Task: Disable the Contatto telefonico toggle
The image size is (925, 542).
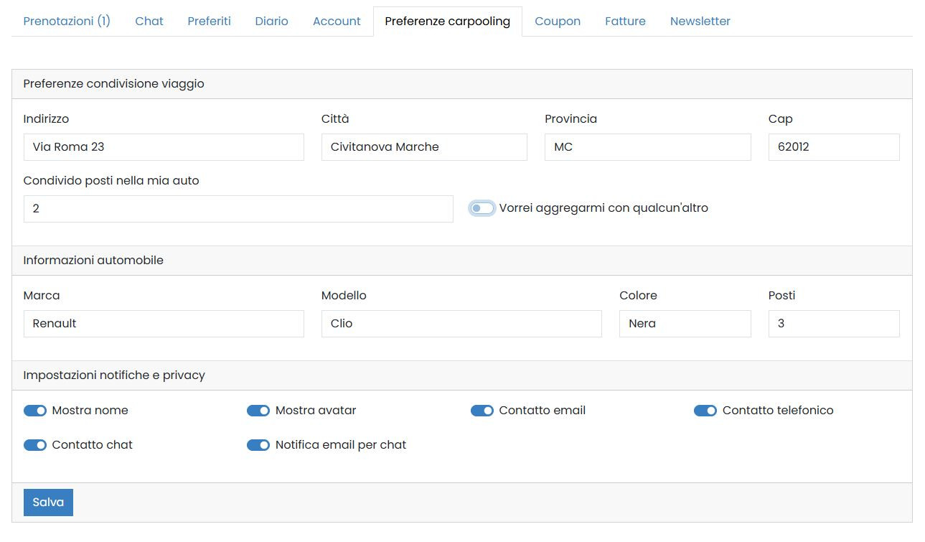Action: point(705,411)
